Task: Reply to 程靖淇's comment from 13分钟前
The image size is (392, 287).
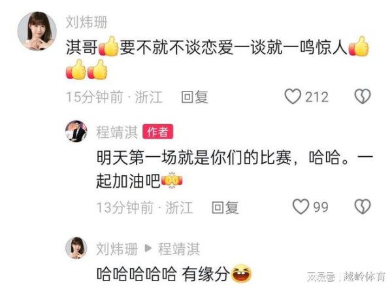Action: (225, 208)
